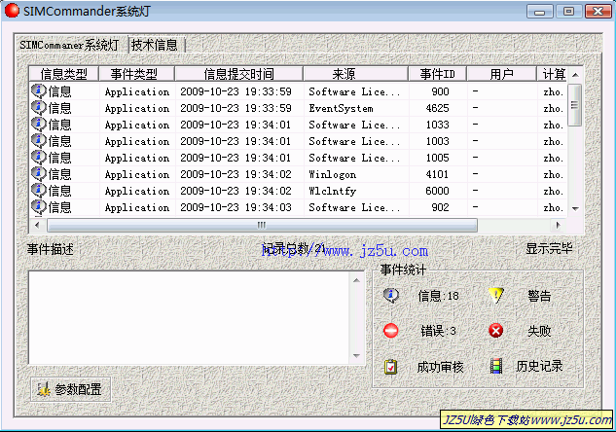Click the 显示完毕 status text
The image size is (616, 432).
pyautogui.click(x=549, y=248)
